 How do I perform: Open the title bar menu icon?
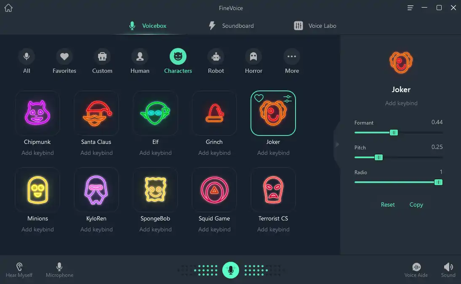pyautogui.click(x=410, y=8)
